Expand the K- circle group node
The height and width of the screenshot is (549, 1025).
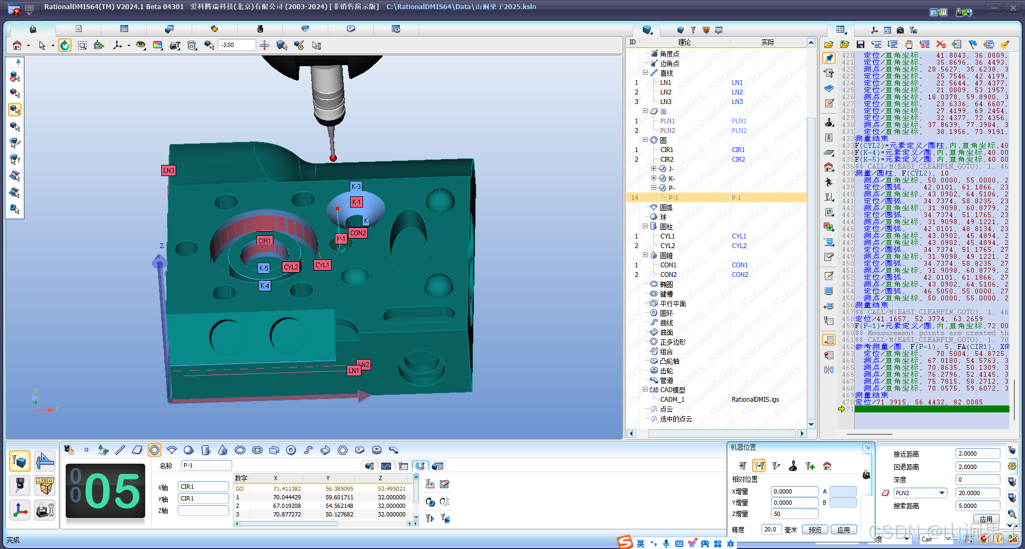(x=653, y=178)
